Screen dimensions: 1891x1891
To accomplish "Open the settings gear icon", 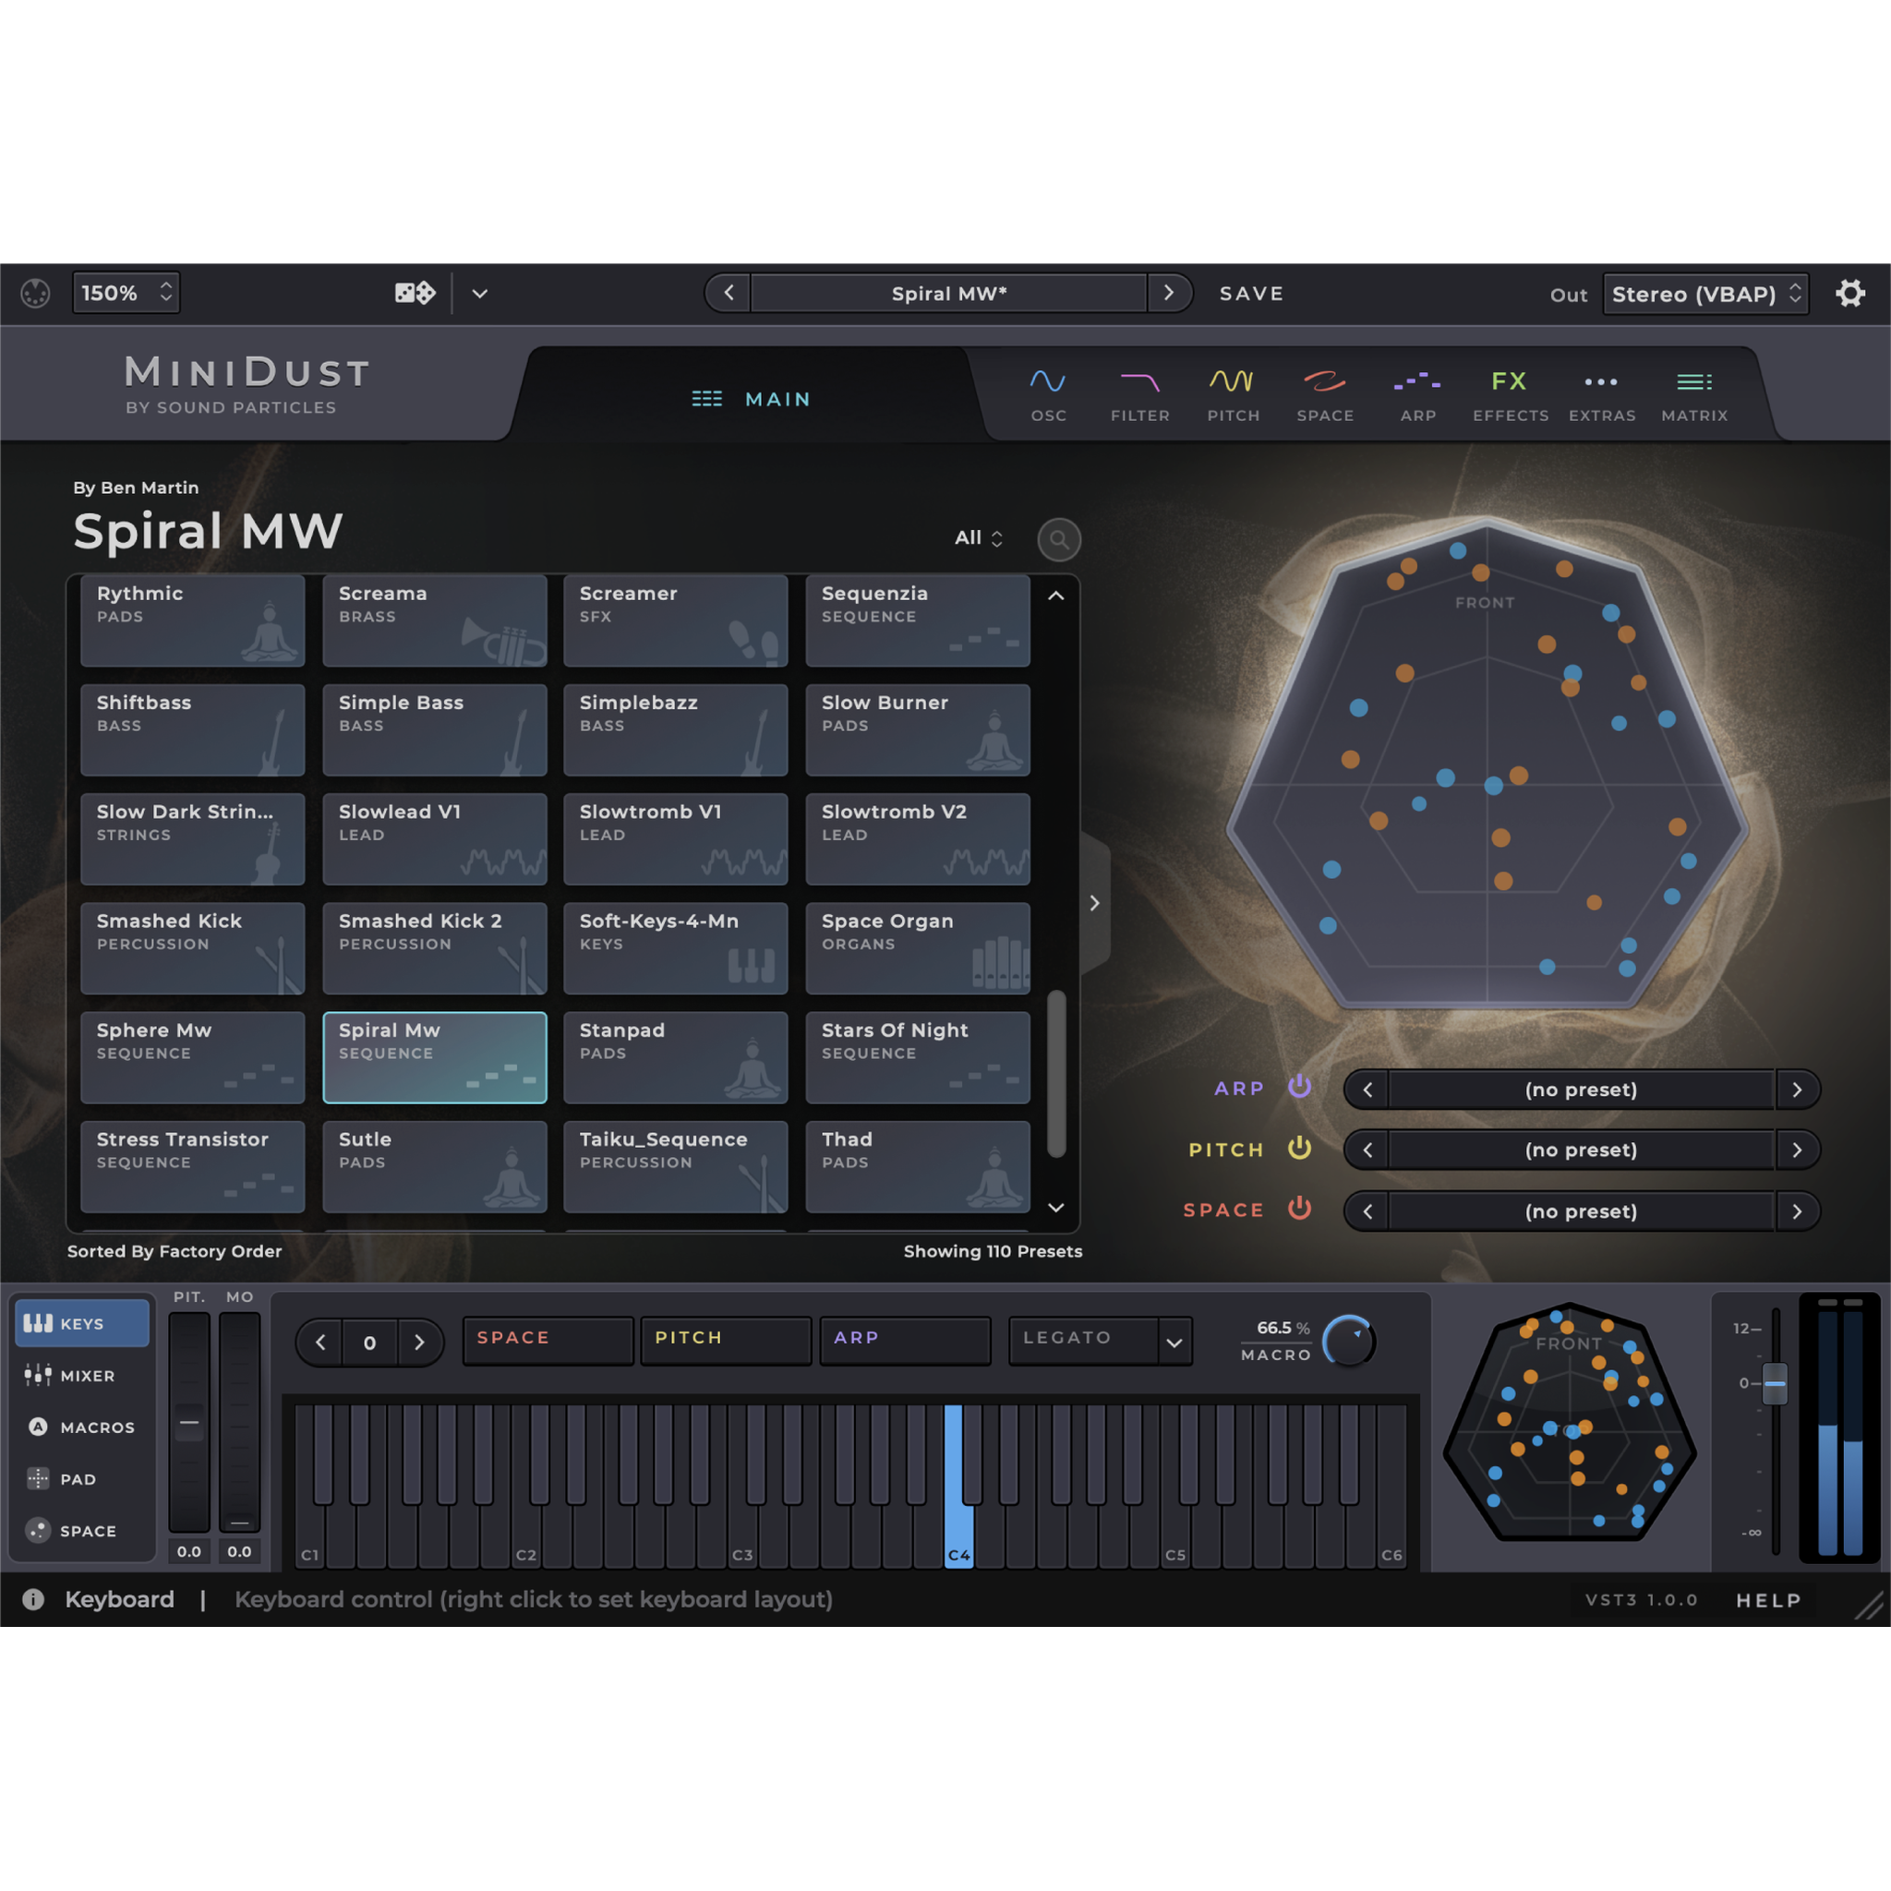I will [x=1849, y=293].
